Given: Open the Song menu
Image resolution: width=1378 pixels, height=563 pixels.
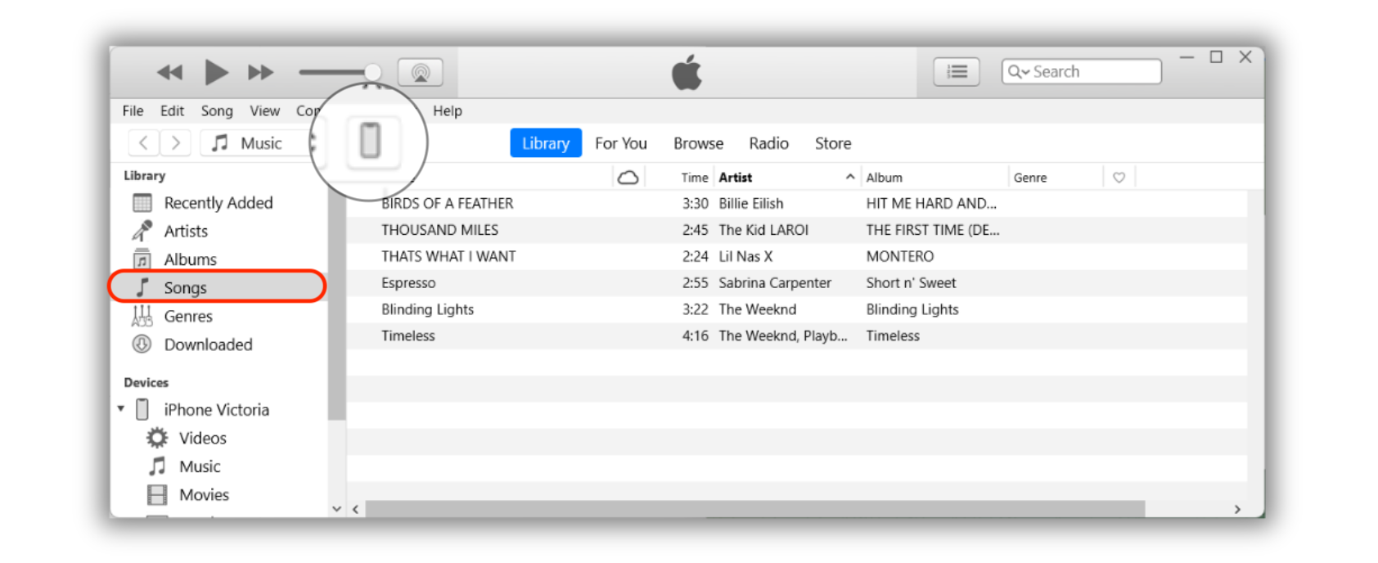Looking at the screenshot, I should [x=217, y=110].
